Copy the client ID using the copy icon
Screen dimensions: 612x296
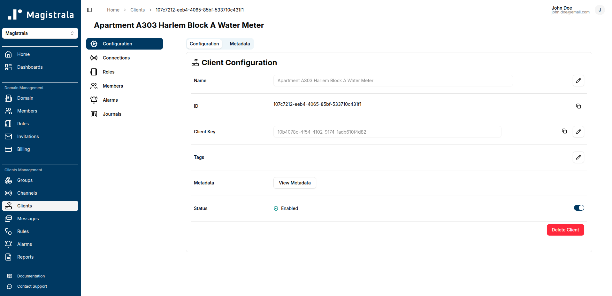pos(578,106)
